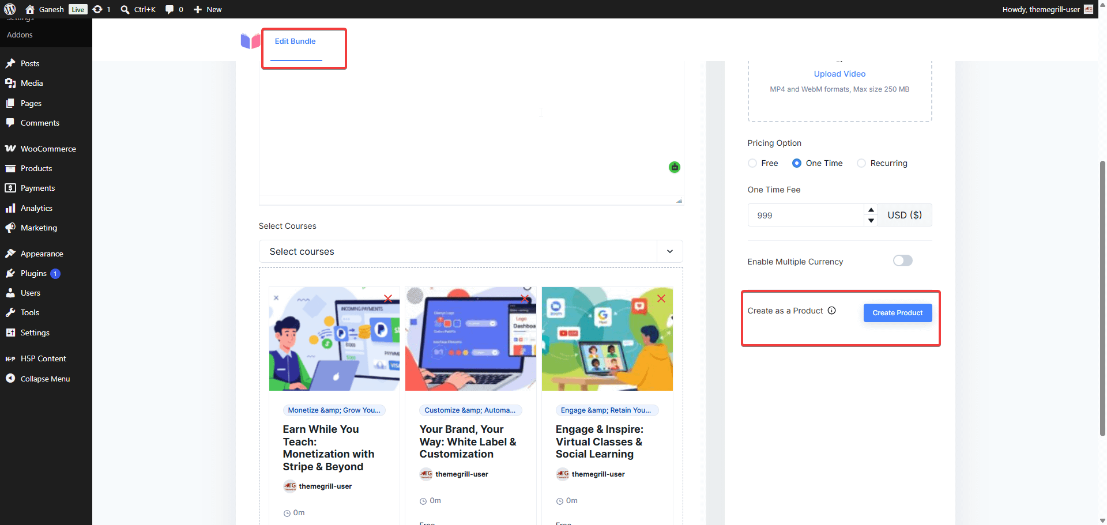Click the Earn While You Teach course title

[x=329, y=448]
